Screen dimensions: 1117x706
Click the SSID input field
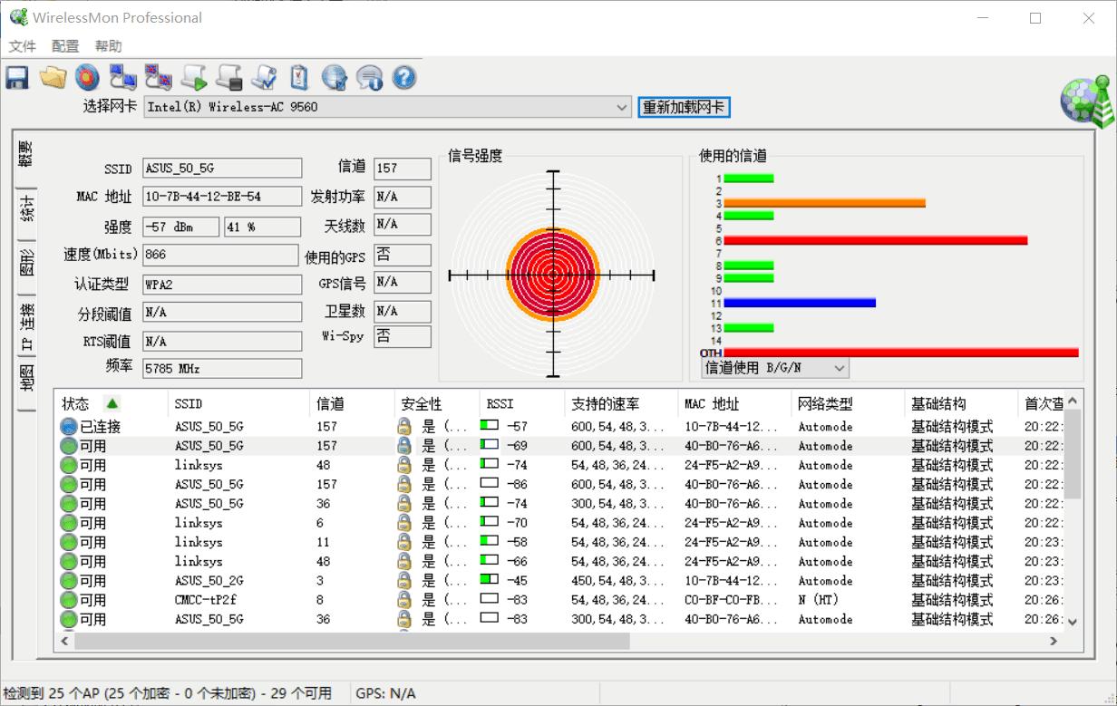221,168
